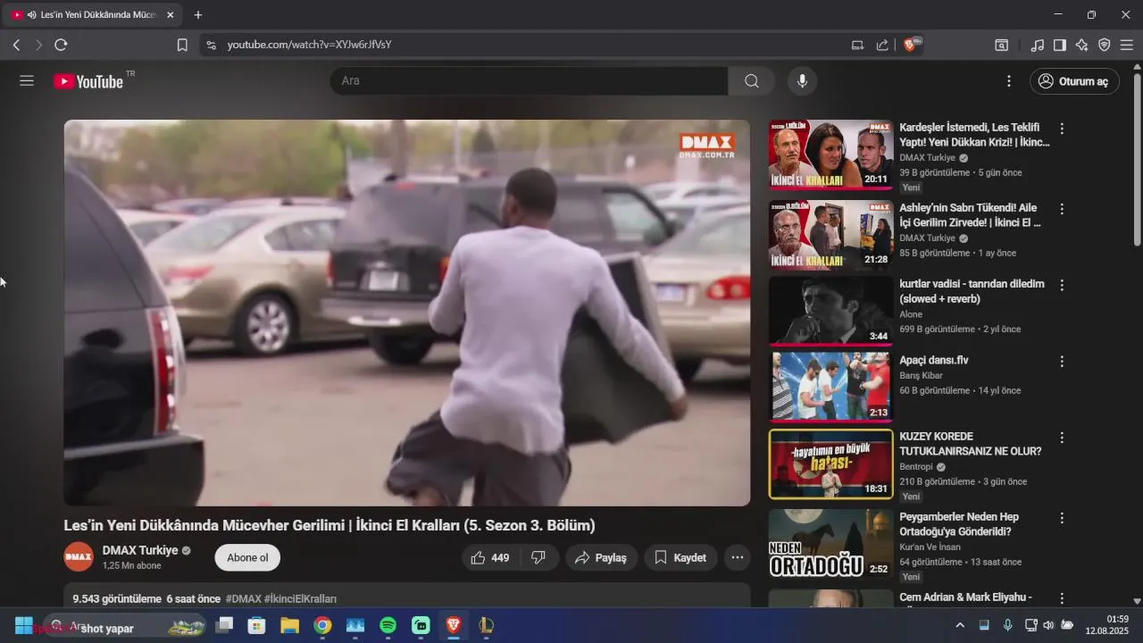Bookmark this page in address bar
The height and width of the screenshot is (643, 1143).
coord(182,45)
